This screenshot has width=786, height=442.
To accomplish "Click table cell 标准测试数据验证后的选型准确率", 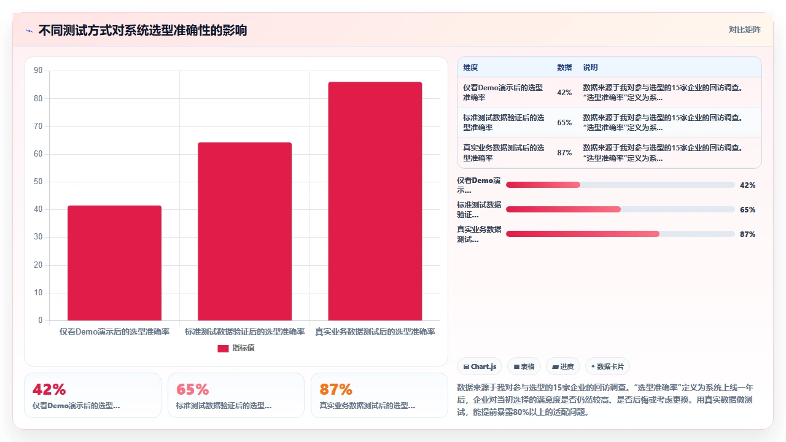I will tap(504, 122).
